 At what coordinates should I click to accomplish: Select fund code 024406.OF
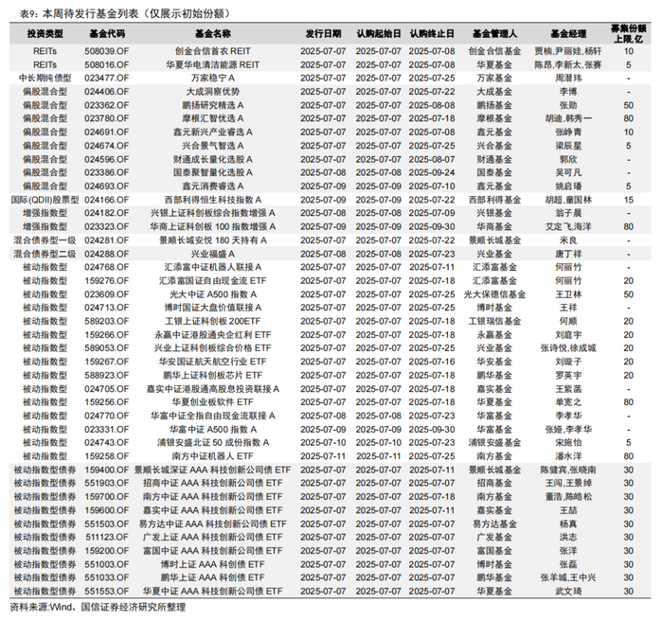(x=106, y=92)
